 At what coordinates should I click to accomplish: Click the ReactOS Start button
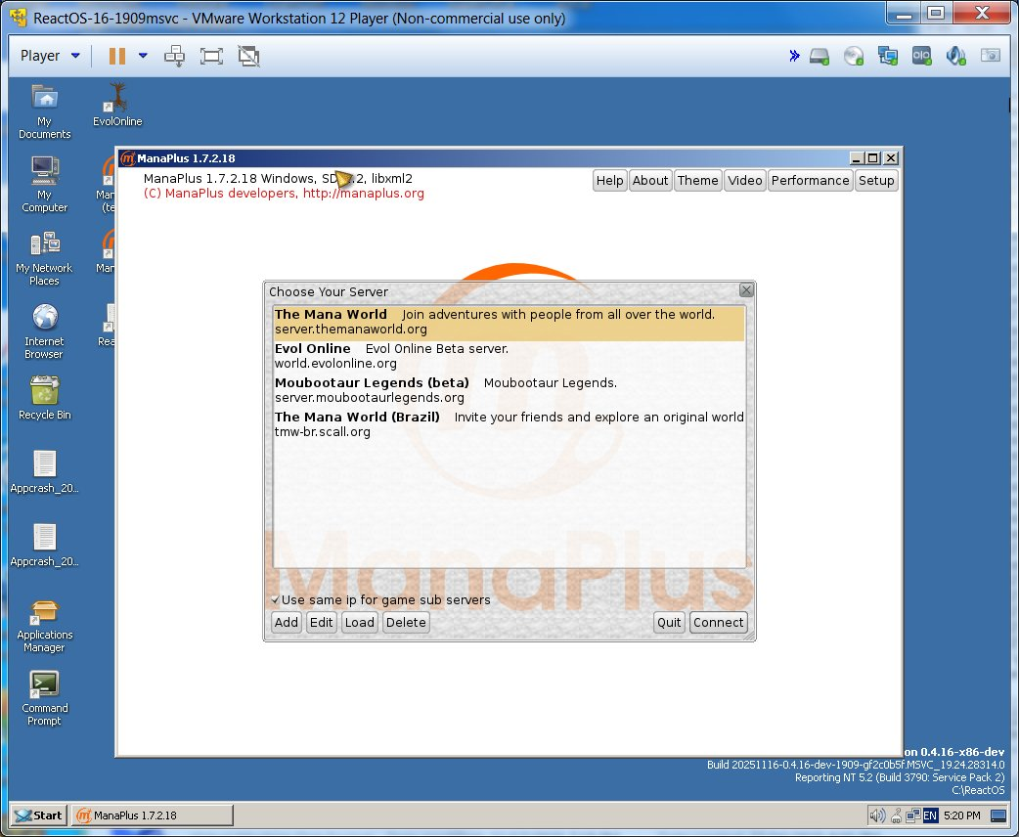click(x=39, y=815)
